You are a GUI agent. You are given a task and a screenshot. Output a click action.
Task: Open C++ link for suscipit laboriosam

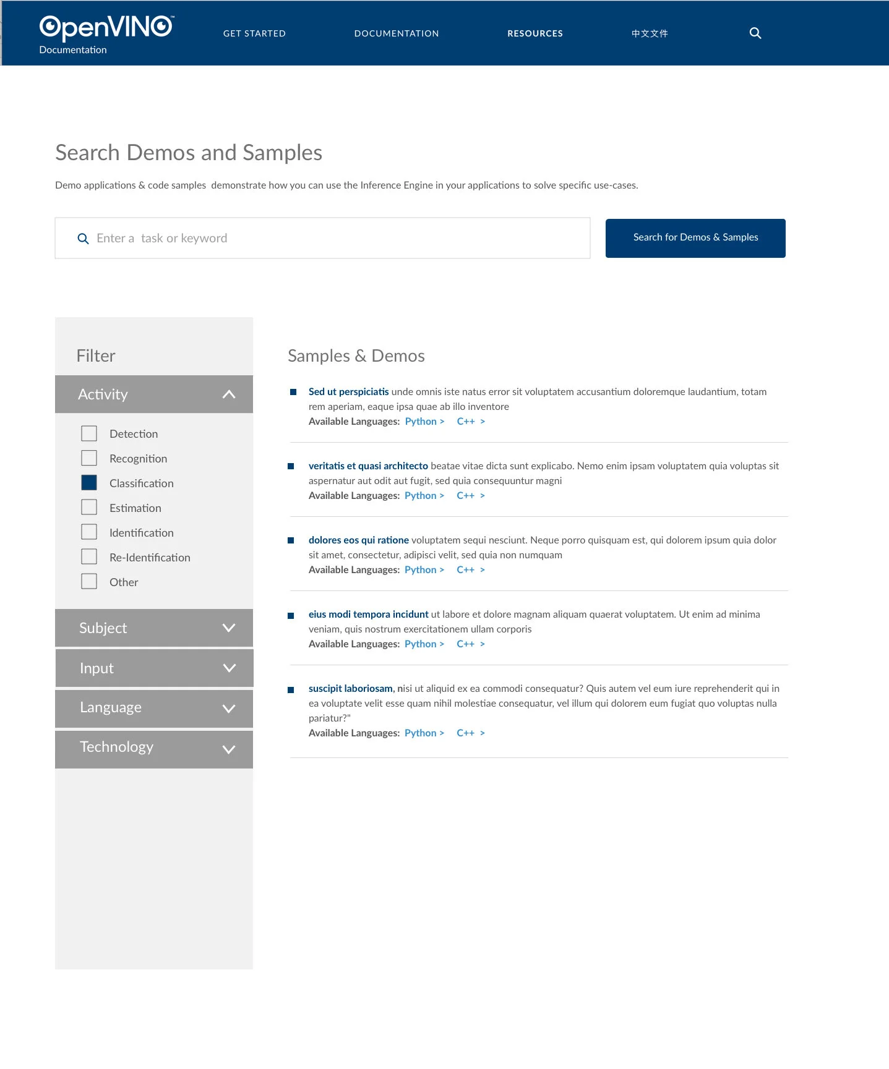[471, 733]
